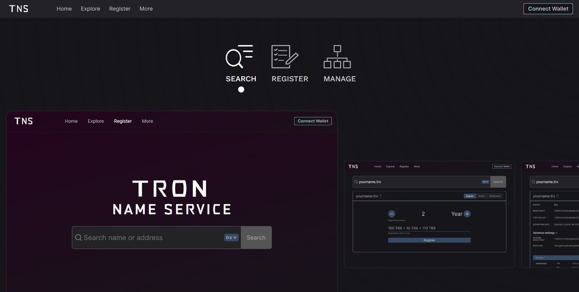Click the blue Register button in thumbnail

coord(429,240)
